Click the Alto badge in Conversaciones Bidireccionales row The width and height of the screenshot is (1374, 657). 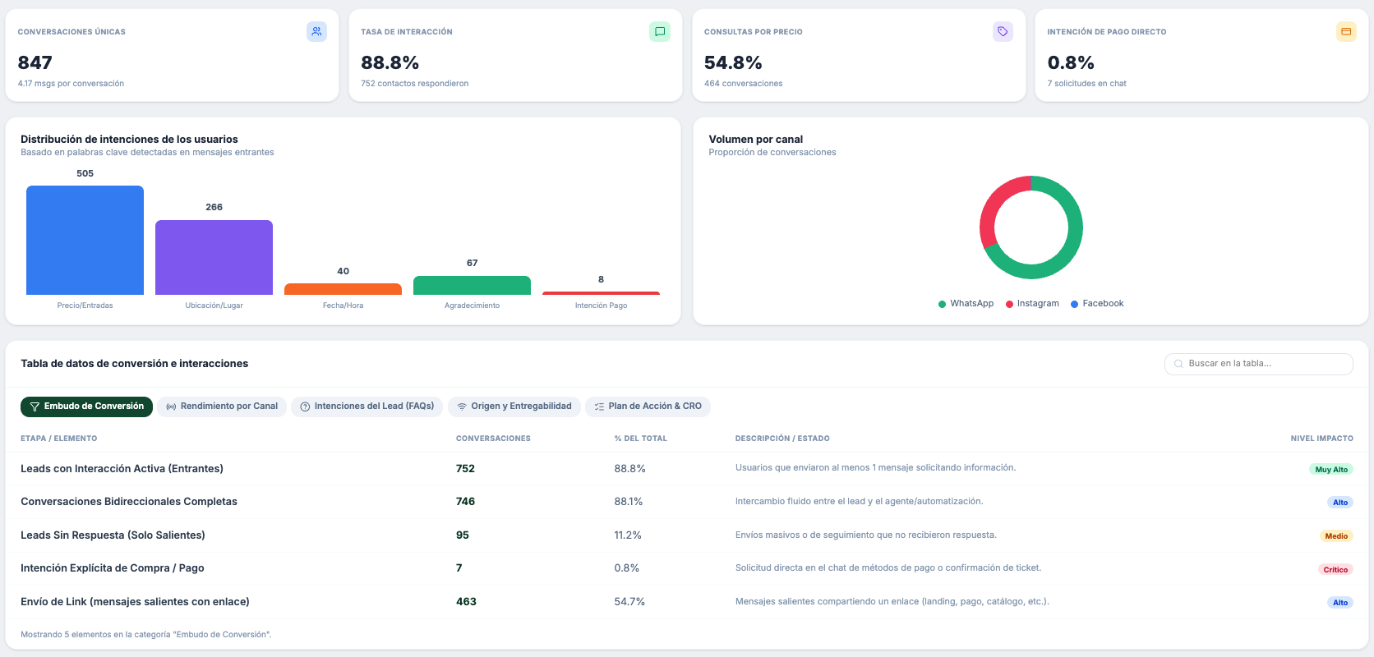click(1340, 503)
